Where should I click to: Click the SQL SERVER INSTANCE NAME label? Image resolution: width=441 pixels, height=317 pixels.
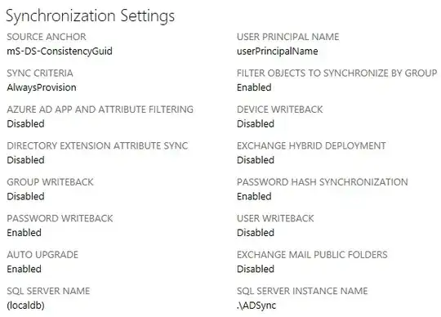coord(302,291)
